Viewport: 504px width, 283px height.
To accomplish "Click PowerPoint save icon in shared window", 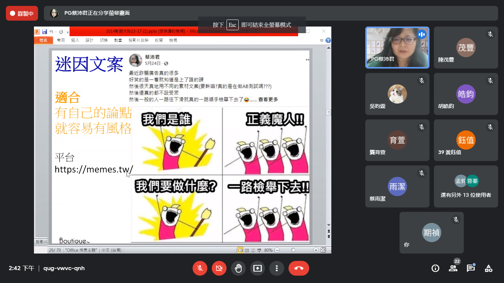I will (44, 32).
